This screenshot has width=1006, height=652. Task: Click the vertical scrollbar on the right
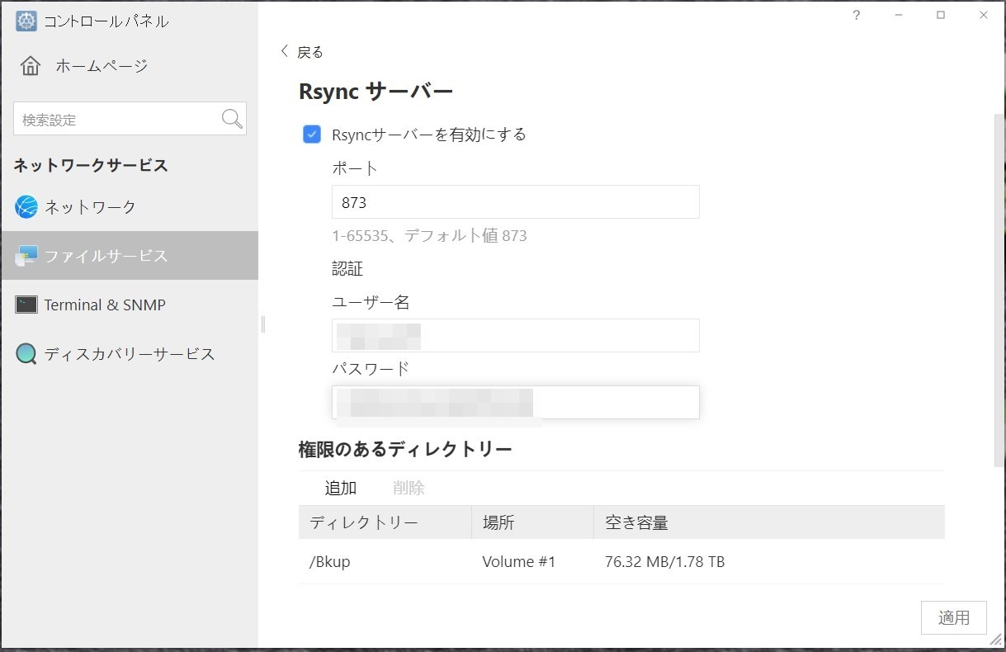(999, 289)
